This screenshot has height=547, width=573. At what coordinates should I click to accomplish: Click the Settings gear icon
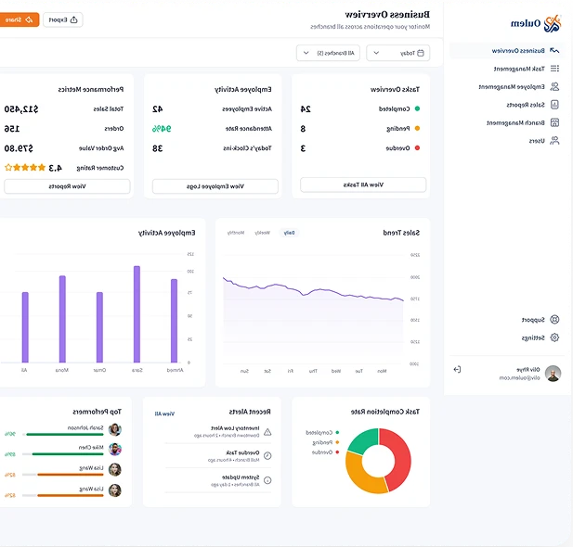554,338
